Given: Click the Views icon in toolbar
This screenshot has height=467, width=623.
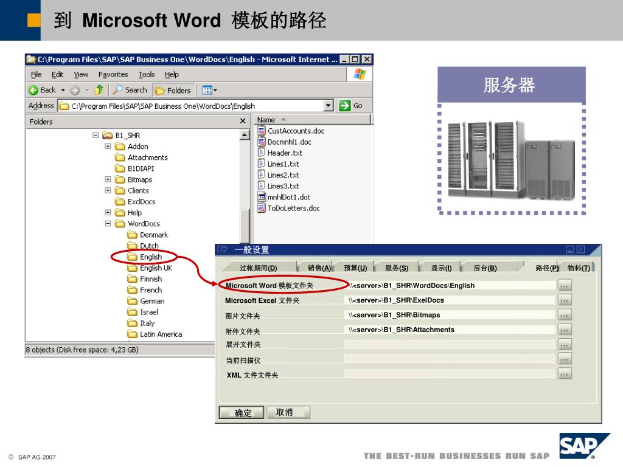Looking at the screenshot, I should [207, 90].
